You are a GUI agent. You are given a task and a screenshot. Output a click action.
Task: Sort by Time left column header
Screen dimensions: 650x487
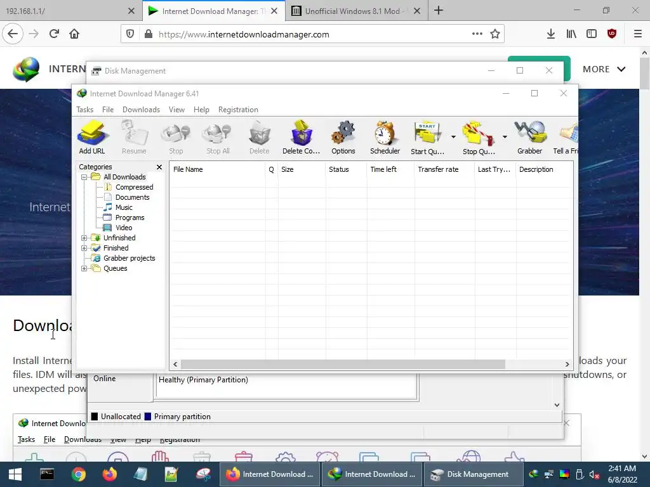coord(390,169)
